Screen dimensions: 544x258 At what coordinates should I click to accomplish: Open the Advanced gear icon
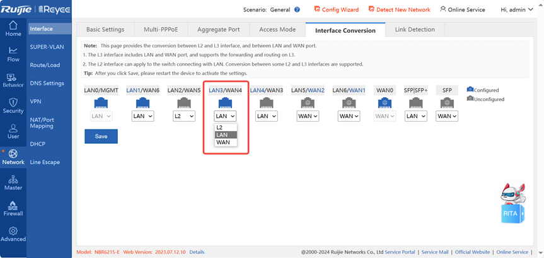coord(13,234)
